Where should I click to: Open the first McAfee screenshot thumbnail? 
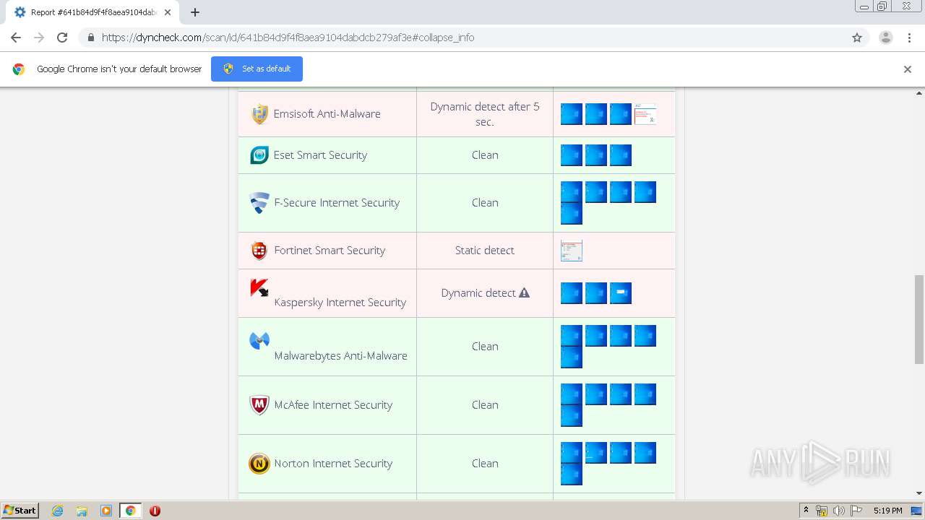[x=572, y=394]
